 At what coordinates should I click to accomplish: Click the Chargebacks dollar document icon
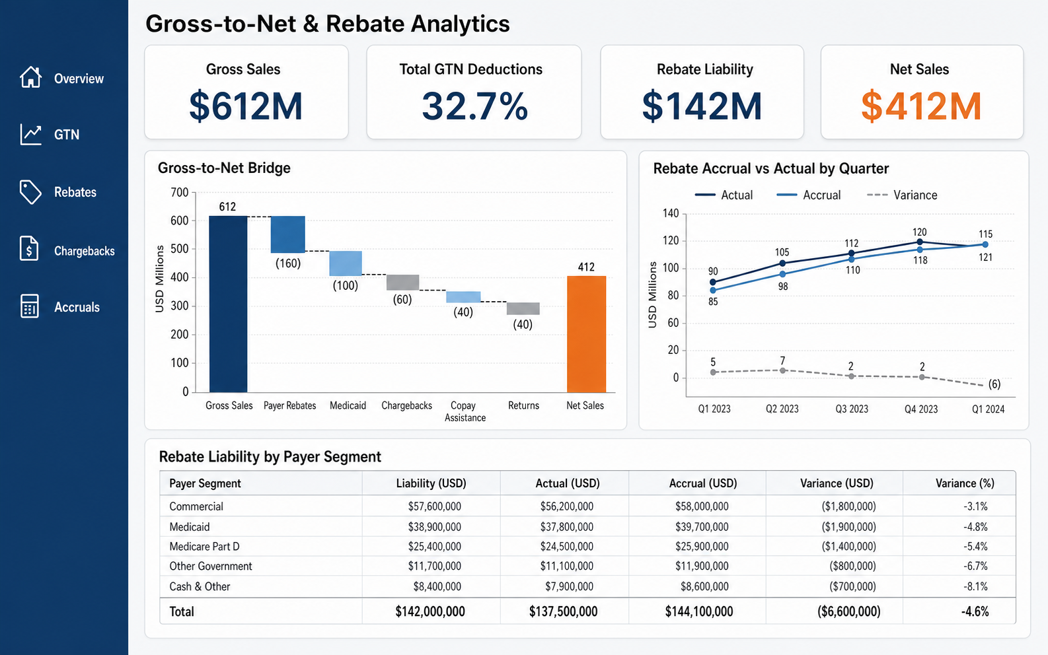pyautogui.click(x=29, y=248)
